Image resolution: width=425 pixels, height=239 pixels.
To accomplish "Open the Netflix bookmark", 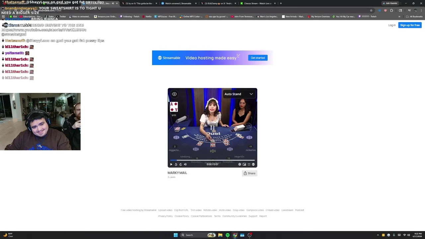I will coord(147,17).
